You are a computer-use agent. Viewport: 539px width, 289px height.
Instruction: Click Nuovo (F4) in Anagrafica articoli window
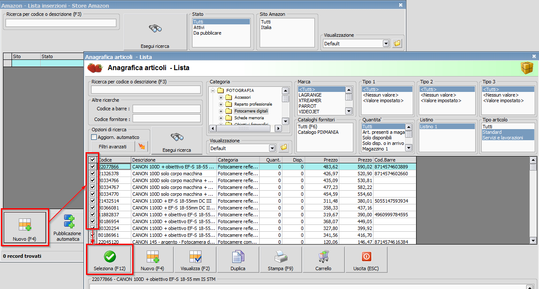tap(153, 260)
